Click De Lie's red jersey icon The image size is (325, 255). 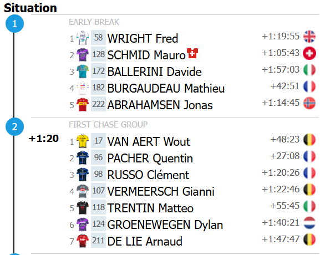coord(83,241)
